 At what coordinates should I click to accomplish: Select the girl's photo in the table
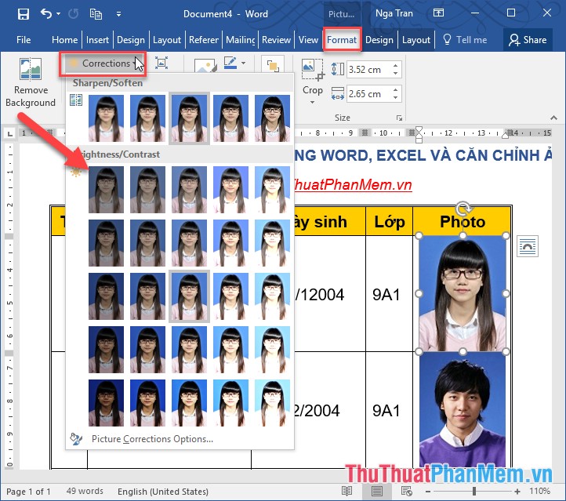pos(463,293)
